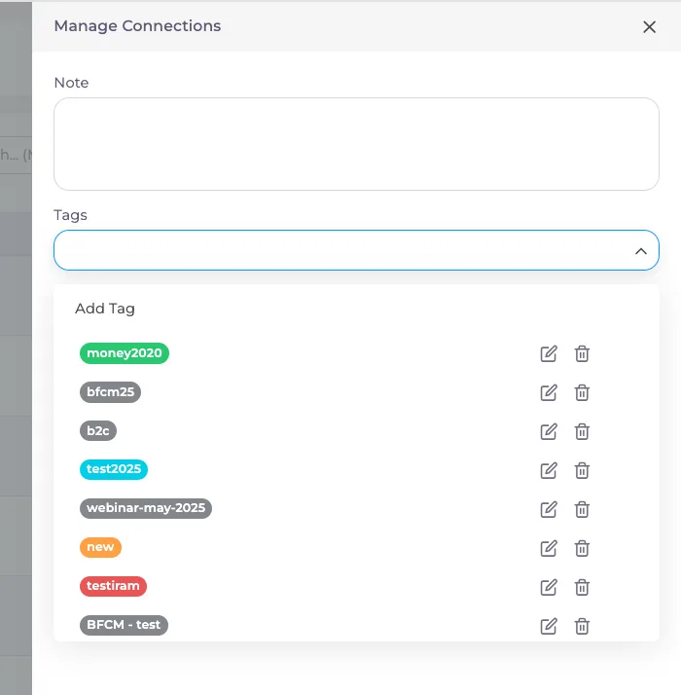Viewport: 681px width, 695px height.
Task: Choose the b2c tag
Action: [98, 431]
